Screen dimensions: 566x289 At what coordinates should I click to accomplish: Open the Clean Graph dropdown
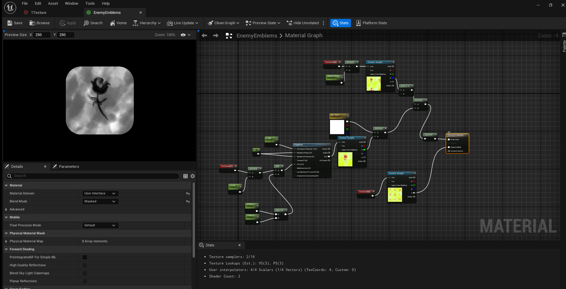223,23
